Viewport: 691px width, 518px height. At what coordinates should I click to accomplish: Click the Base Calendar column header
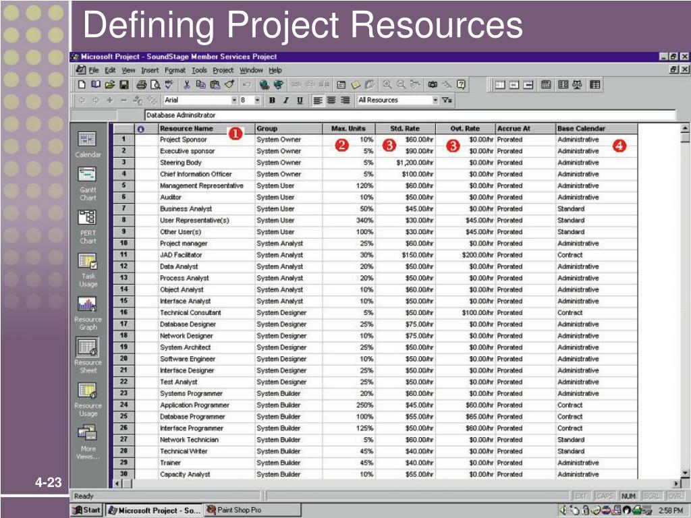tap(597, 129)
